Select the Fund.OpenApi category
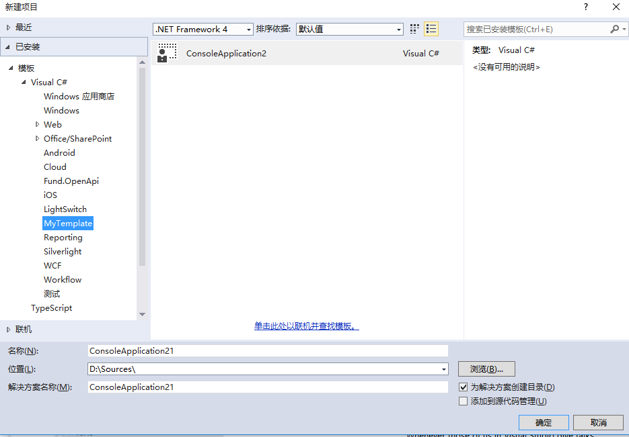Viewport: 629px width, 437px height. click(71, 181)
